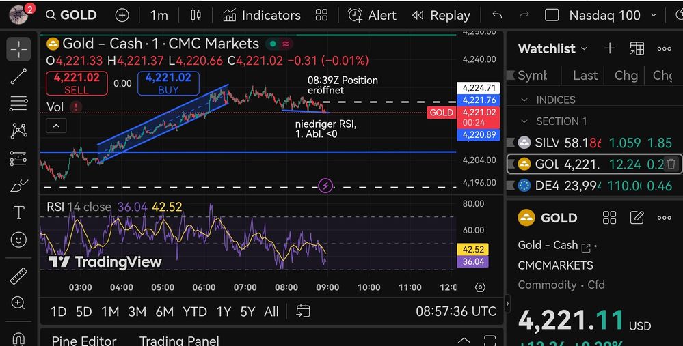Image resolution: width=683 pixels, height=346 pixels.
Task: Click the green market status dot
Action: point(273,44)
